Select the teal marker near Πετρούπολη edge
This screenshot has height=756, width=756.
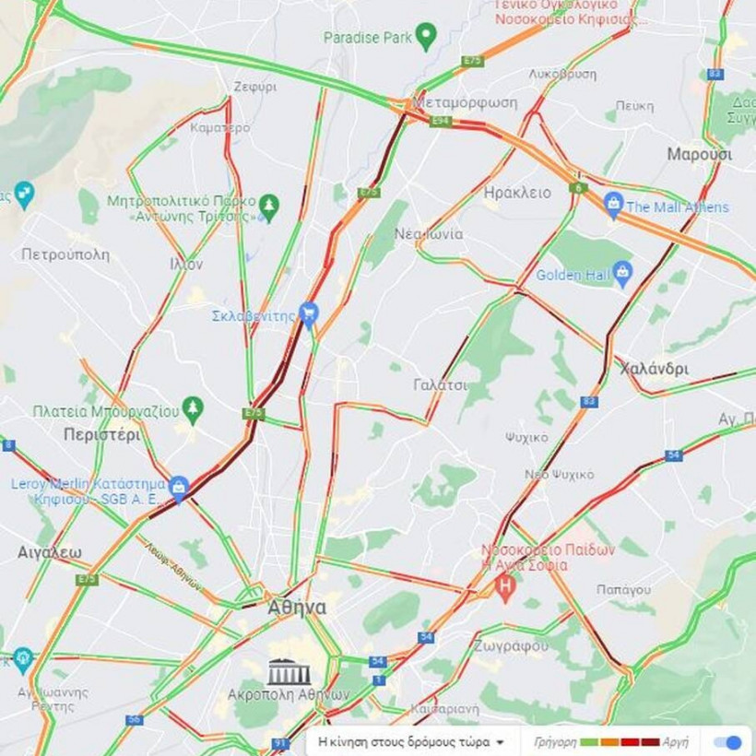[24, 195]
